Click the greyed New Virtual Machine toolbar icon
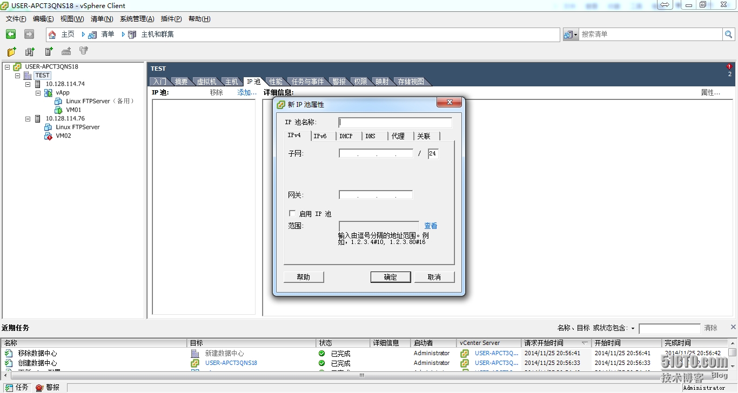This screenshot has height=393, width=738. (66, 52)
